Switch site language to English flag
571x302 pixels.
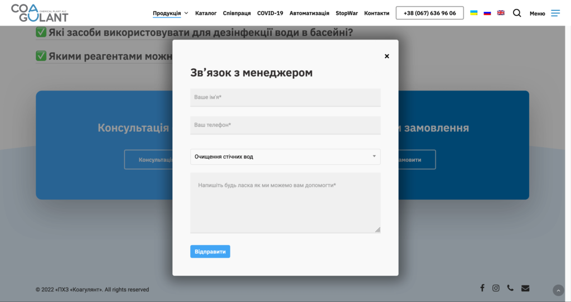[501, 13]
